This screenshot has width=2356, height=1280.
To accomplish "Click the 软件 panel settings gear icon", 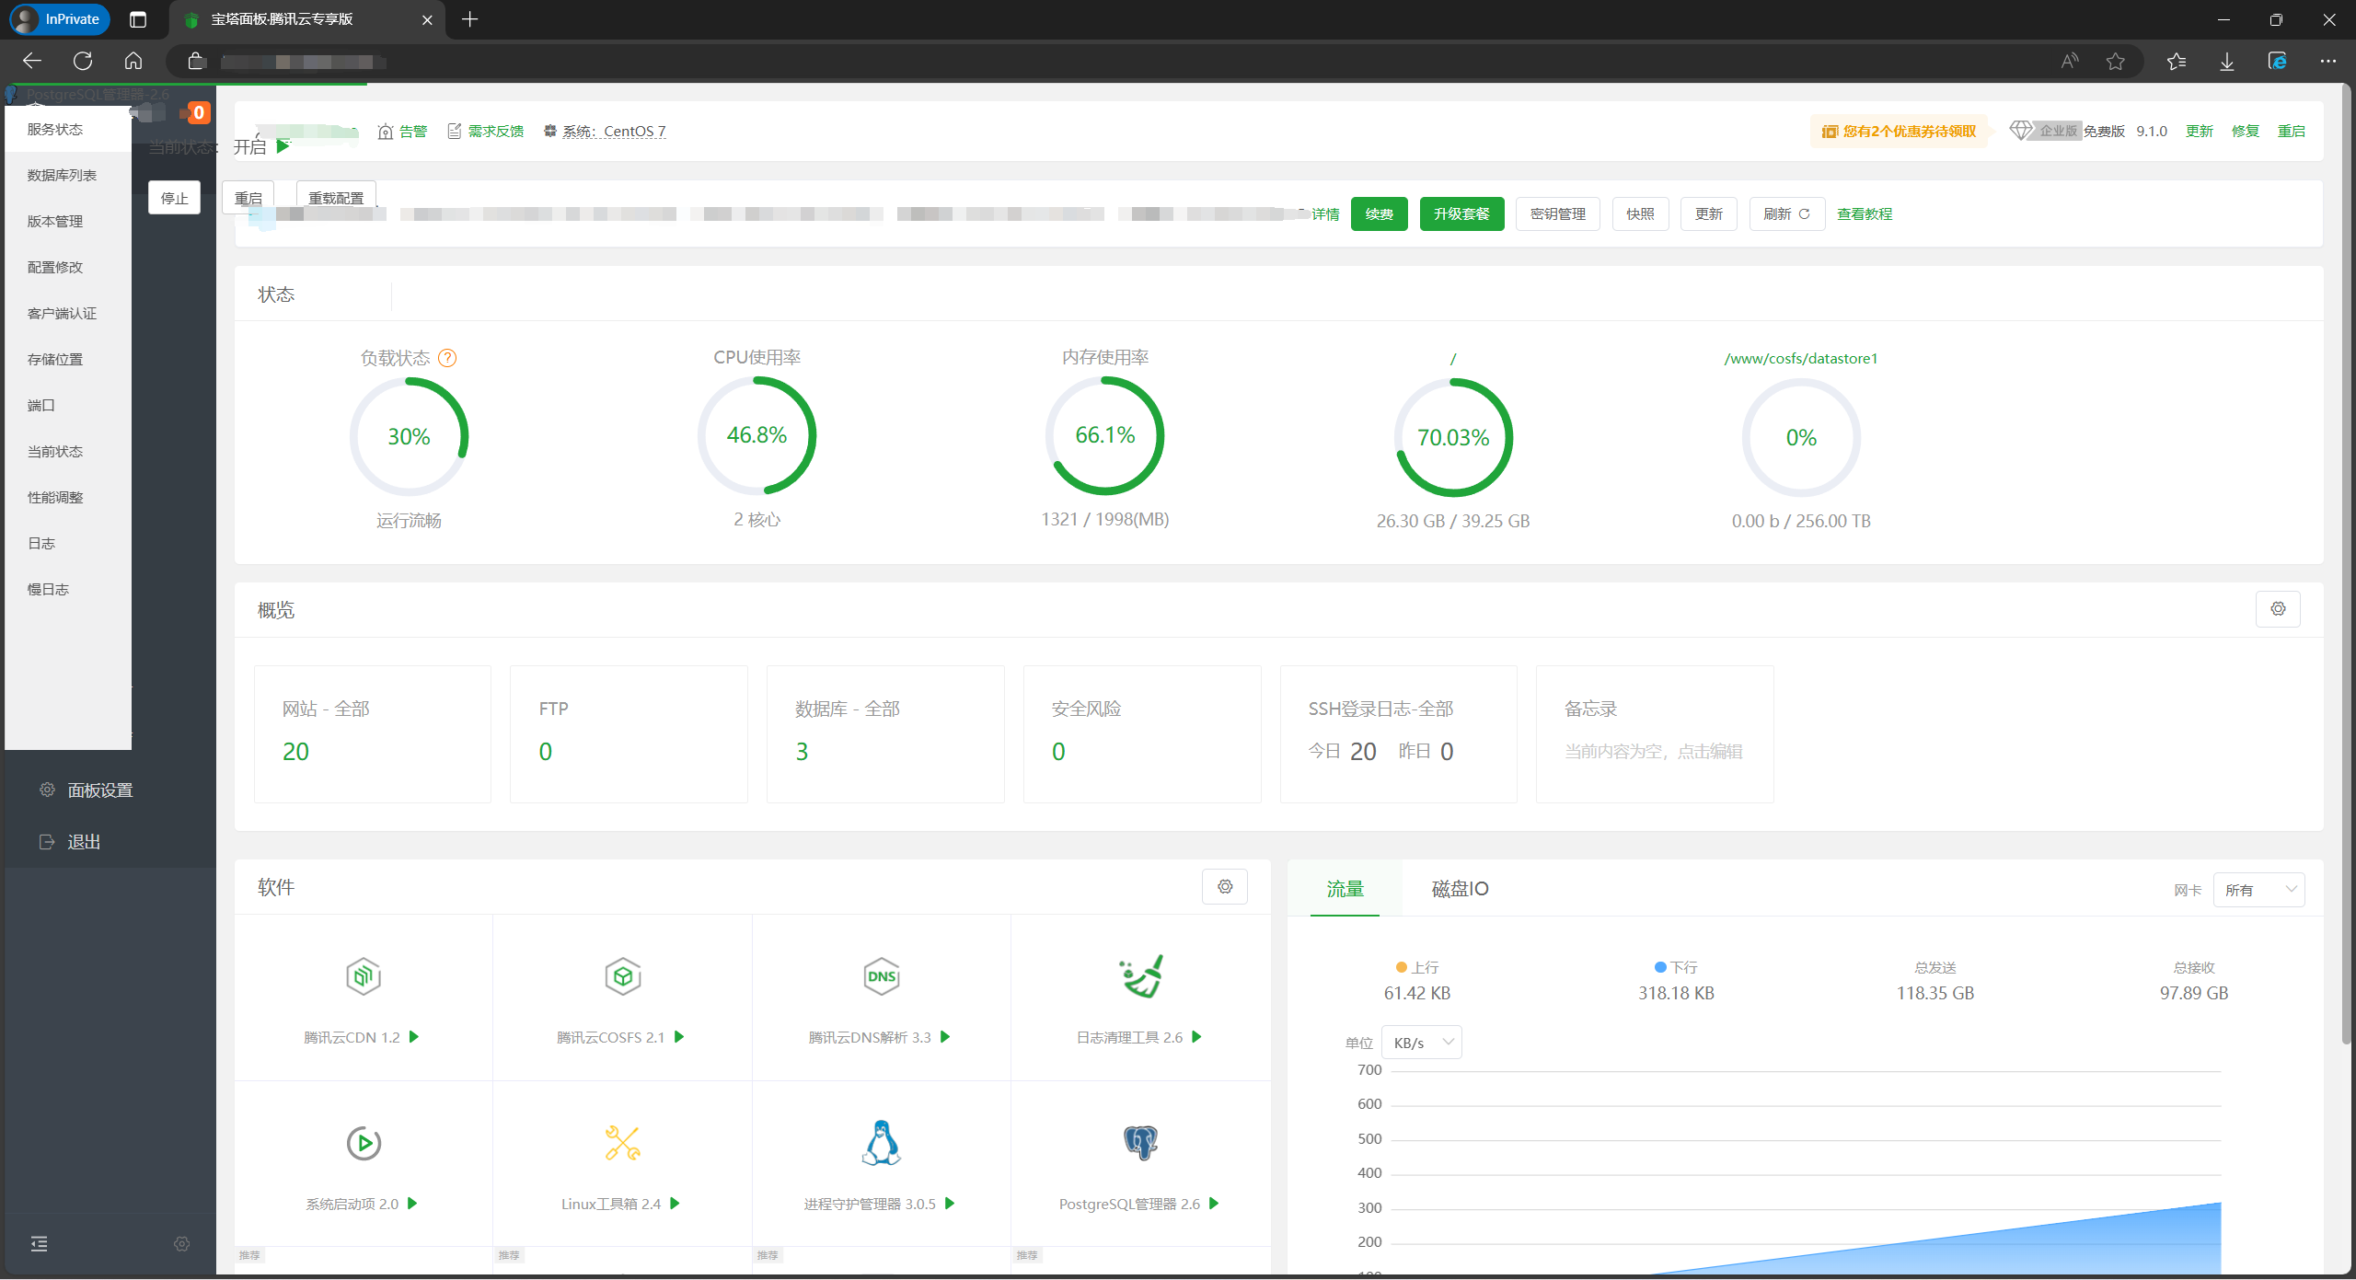I will 1225,886.
